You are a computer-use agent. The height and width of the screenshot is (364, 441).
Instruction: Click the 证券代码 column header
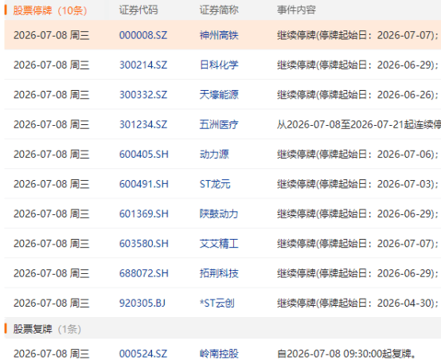[138, 10]
